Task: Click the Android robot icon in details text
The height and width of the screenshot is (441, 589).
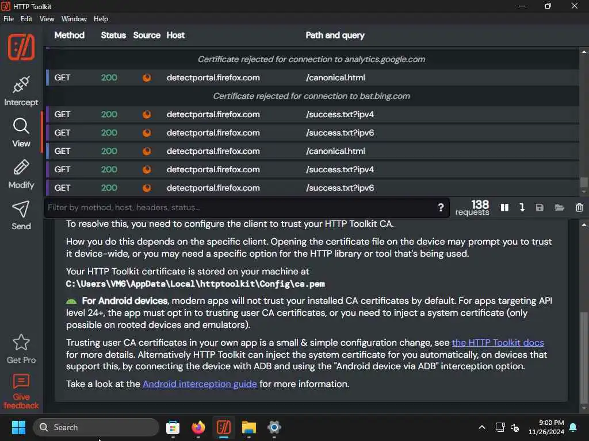Action: pos(71,301)
